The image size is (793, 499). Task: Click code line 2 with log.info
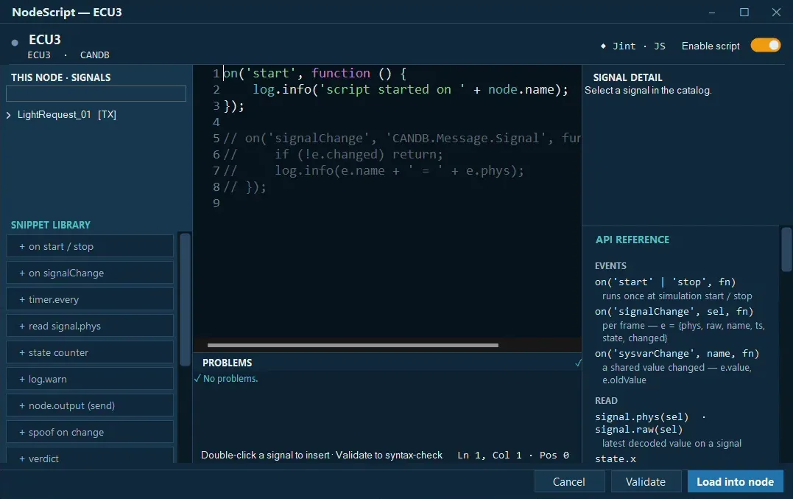410,90
